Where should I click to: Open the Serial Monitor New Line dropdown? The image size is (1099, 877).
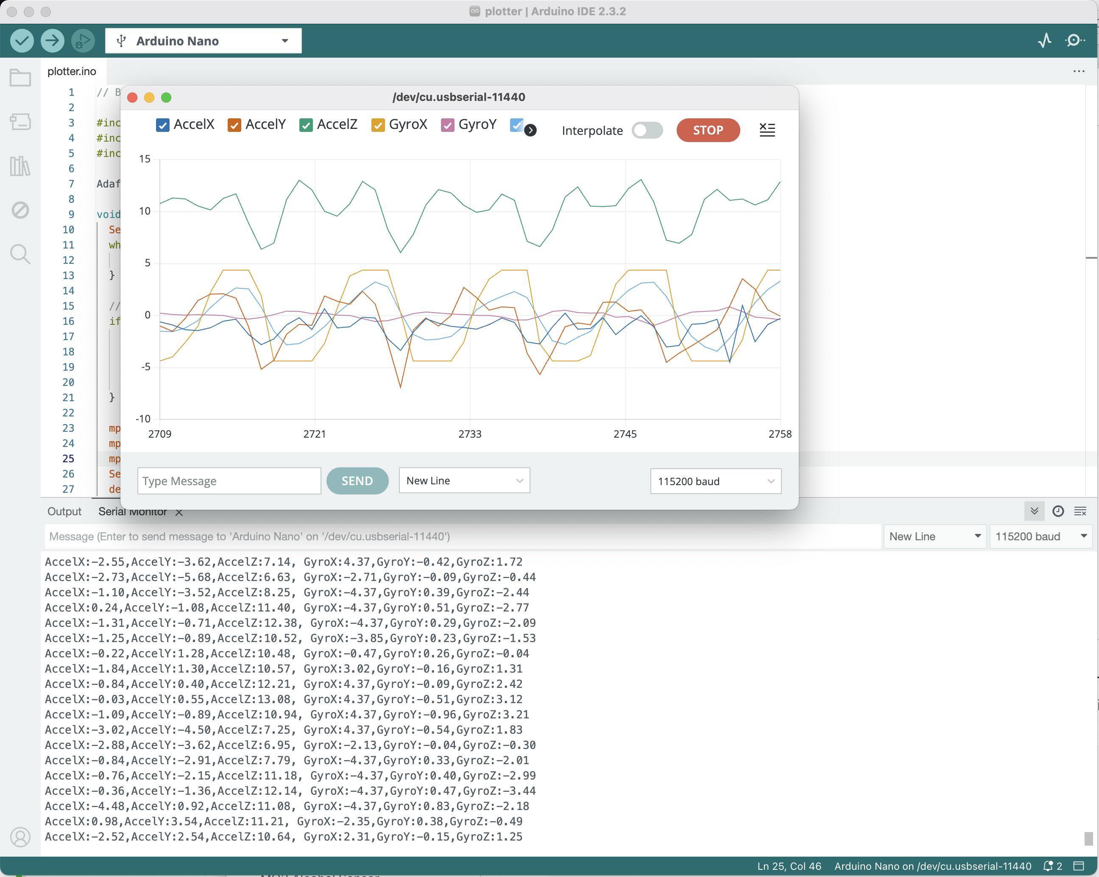935,536
